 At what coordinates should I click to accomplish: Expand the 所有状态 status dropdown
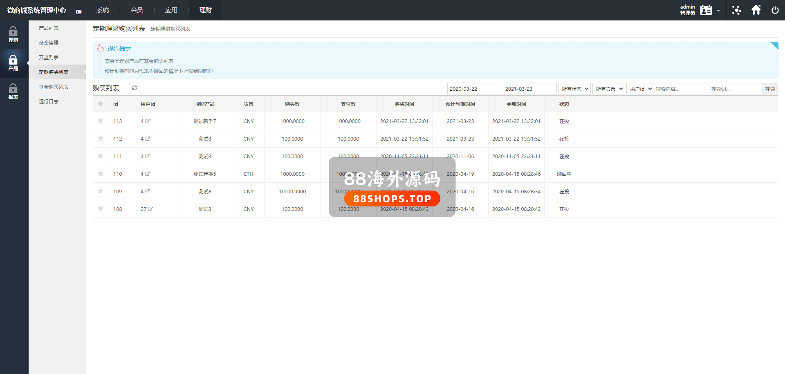574,89
